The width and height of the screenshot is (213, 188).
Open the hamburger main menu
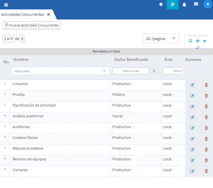coord(6,5)
